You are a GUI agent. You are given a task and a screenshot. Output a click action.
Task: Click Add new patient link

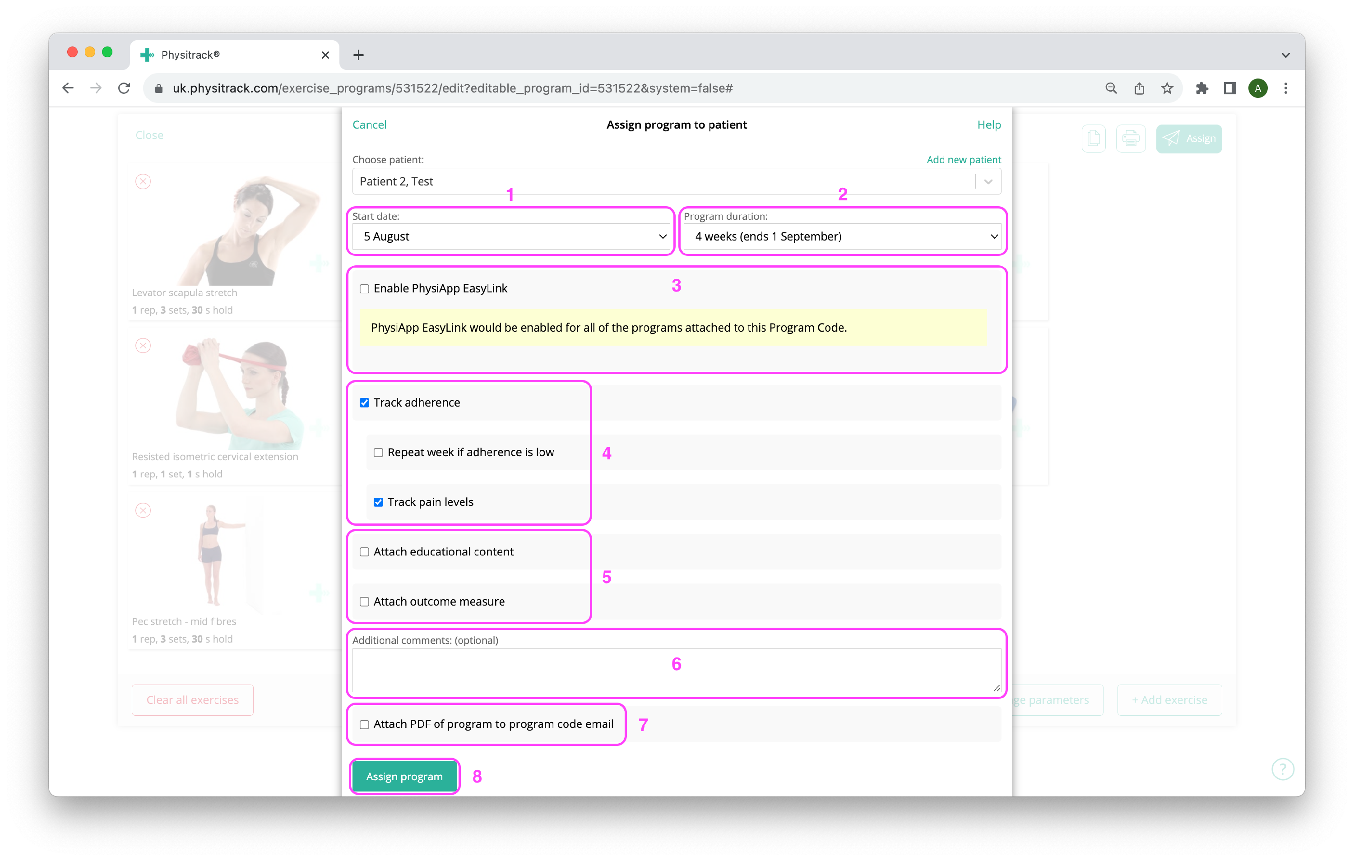[964, 159]
